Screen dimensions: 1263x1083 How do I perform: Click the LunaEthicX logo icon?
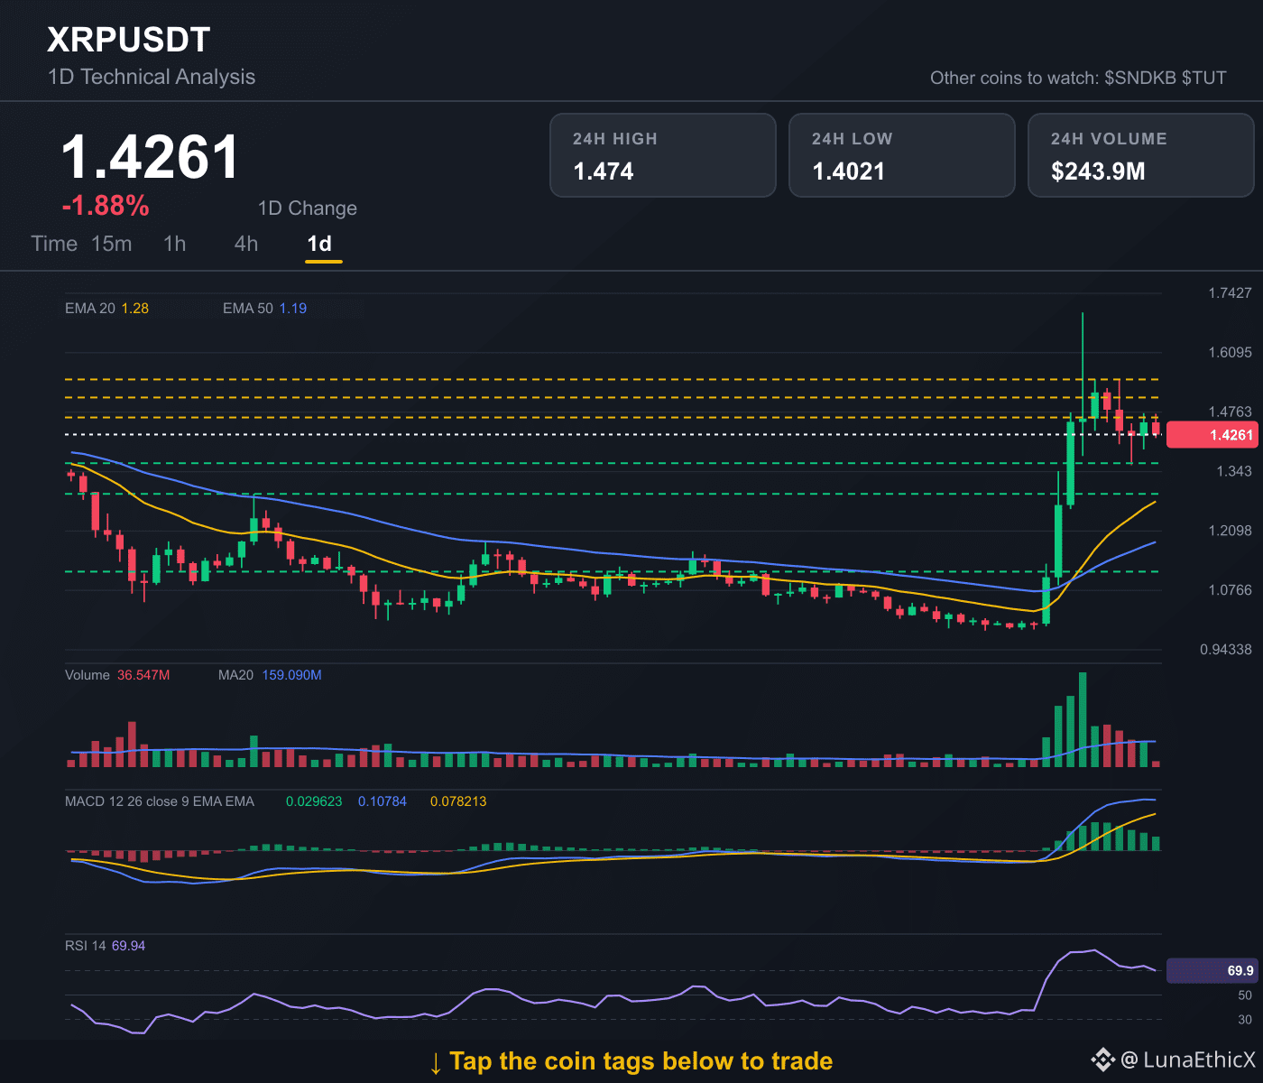[1102, 1060]
